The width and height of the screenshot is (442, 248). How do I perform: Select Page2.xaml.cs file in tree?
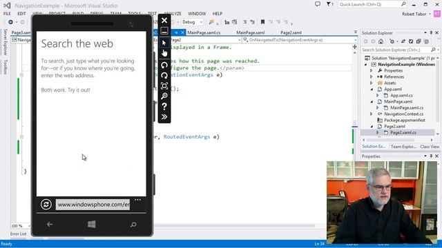click(403, 132)
